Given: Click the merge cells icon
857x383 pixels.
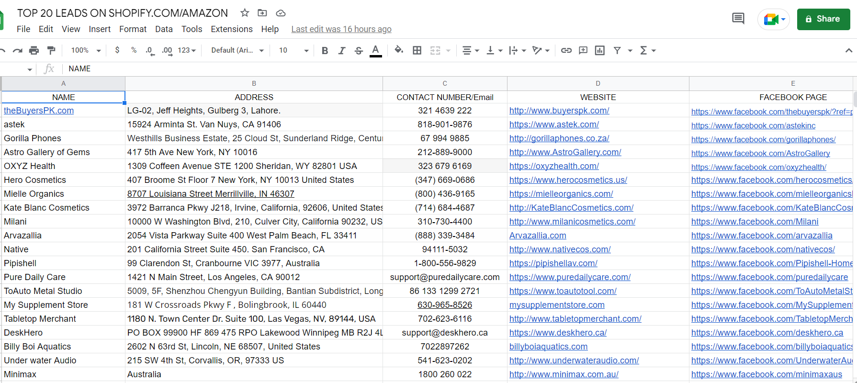Looking at the screenshot, I should (435, 50).
